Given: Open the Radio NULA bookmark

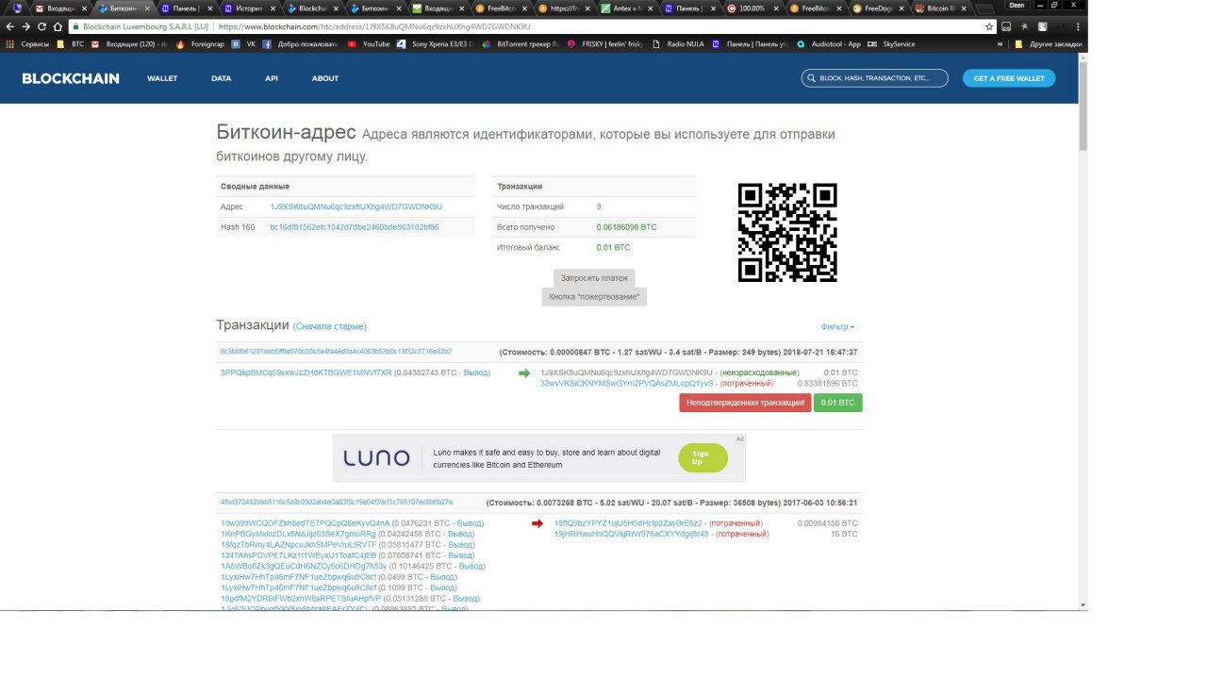Looking at the screenshot, I should (x=677, y=43).
